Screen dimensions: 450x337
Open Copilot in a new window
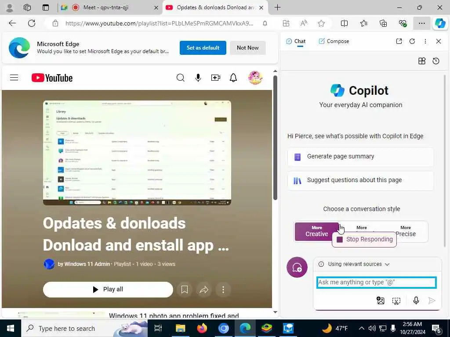click(399, 41)
